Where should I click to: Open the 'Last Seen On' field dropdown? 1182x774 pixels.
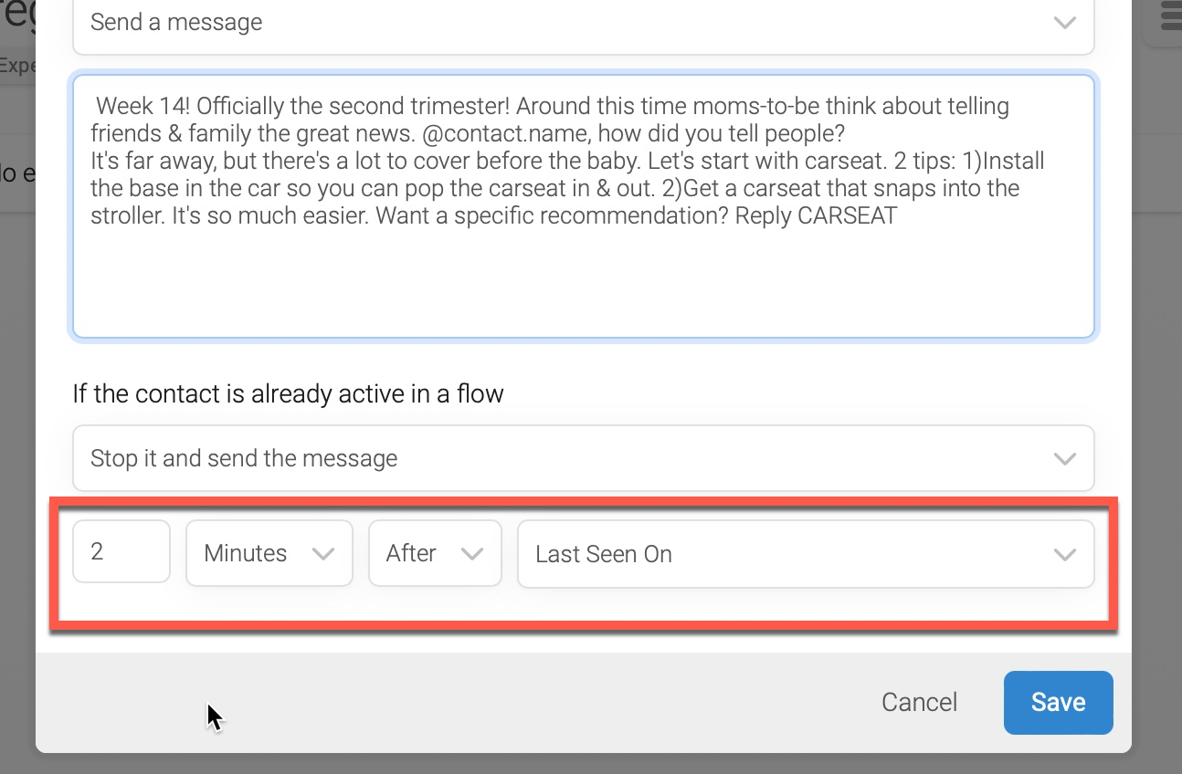pyautogui.click(x=806, y=554)
